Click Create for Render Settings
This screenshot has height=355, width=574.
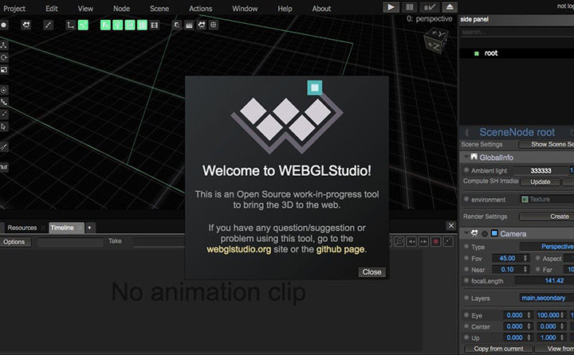point(547,217)
